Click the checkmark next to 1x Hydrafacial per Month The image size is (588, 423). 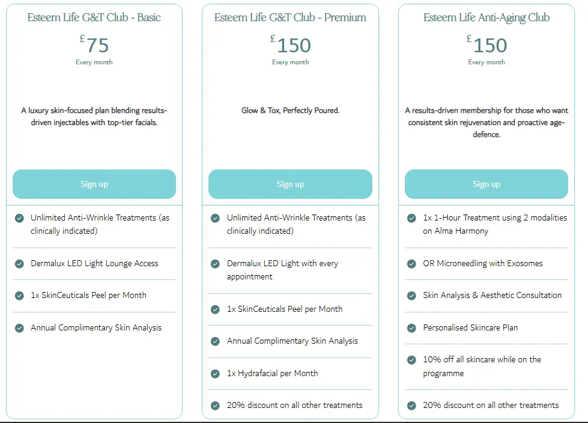(215, 373)
